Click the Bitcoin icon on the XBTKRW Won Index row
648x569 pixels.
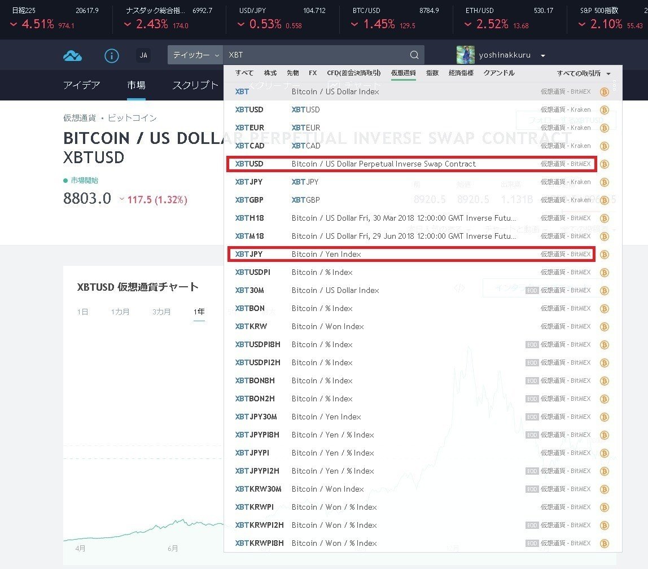click(x=605, y=326)
